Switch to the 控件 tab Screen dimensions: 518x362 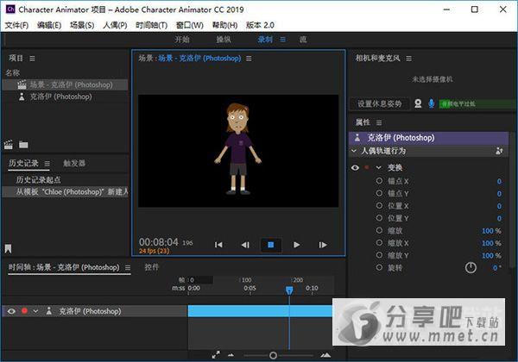pyautogui.click(x=152, y=266)
